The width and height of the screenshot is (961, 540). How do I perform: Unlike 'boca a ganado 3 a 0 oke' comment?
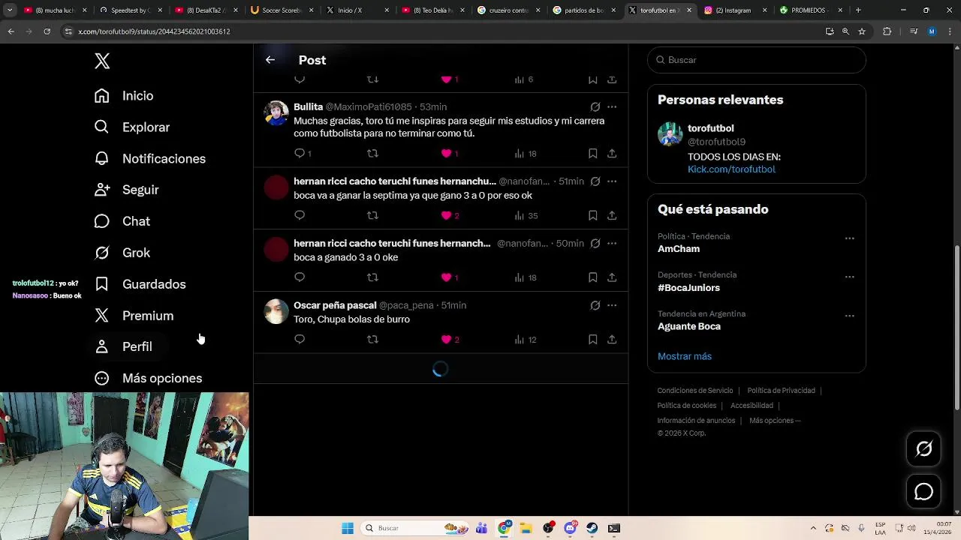coord(446,277)
